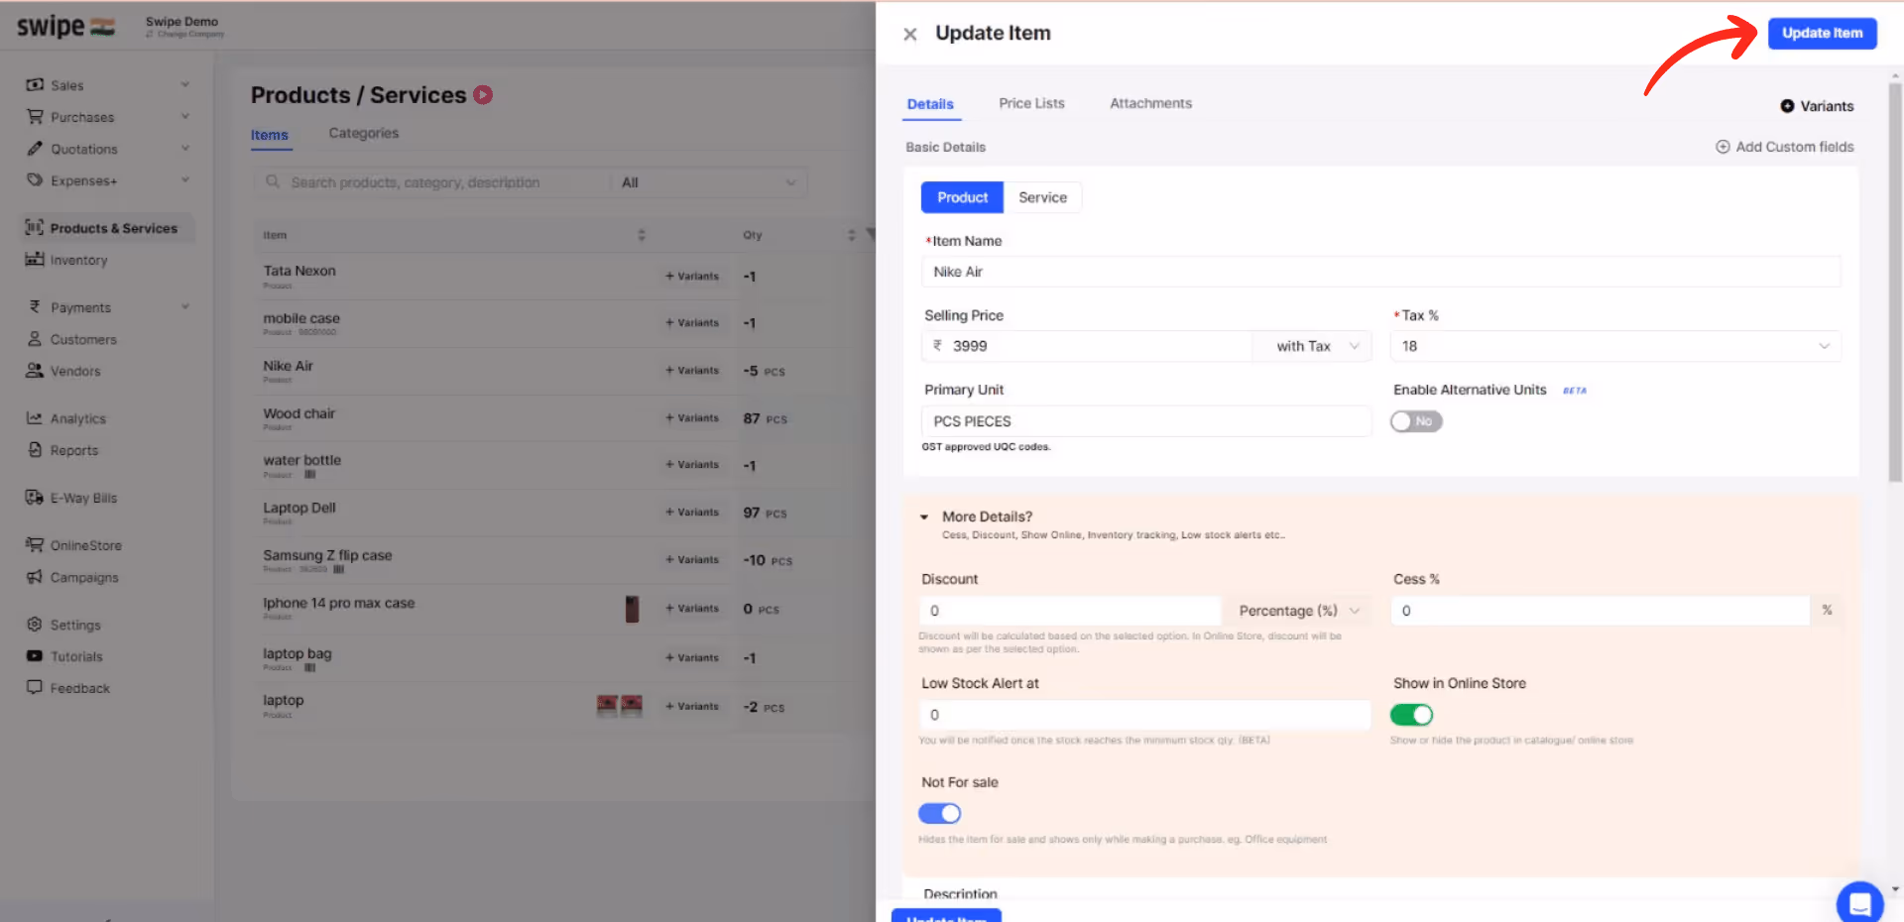Click the Item Name input field
This screenshot has width=1904, height=922.
pyautogui.click(x=1380, y=272)
